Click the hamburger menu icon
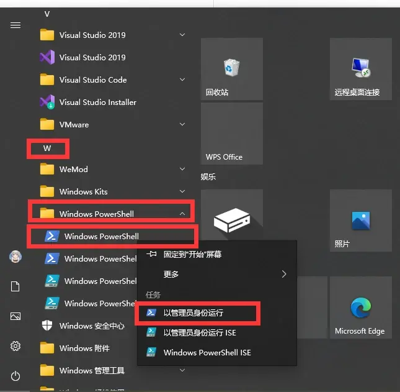This screenshot has height=392, width=400. [x=16, y=25]
